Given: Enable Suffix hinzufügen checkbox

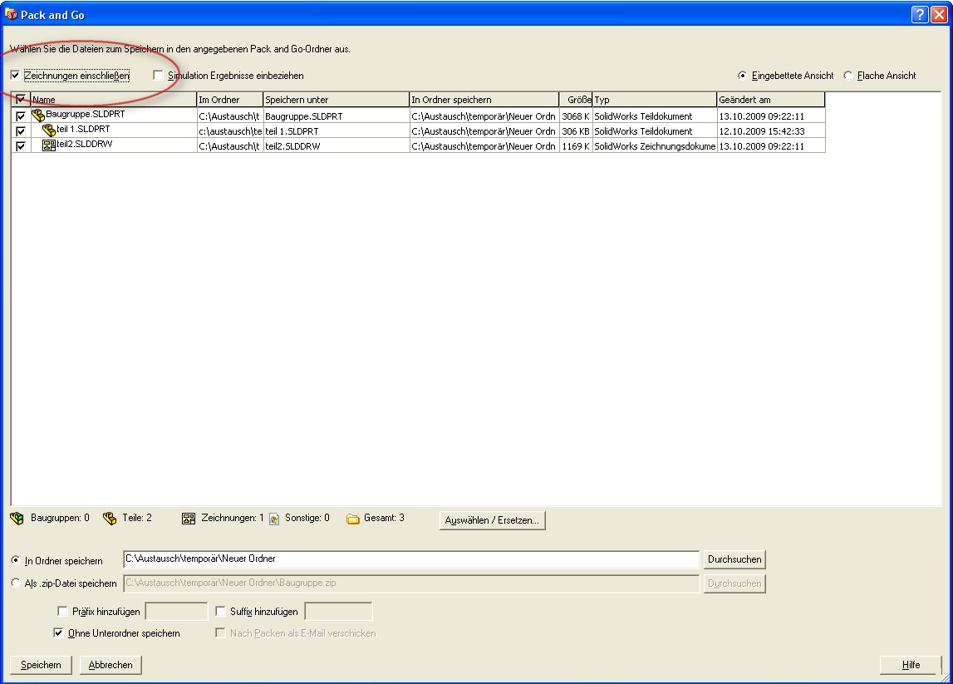Looking at the screenshot, I should 221,611.
